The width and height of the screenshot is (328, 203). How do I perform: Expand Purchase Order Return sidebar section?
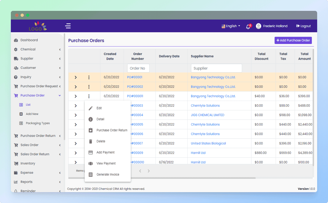click(60, 136)
